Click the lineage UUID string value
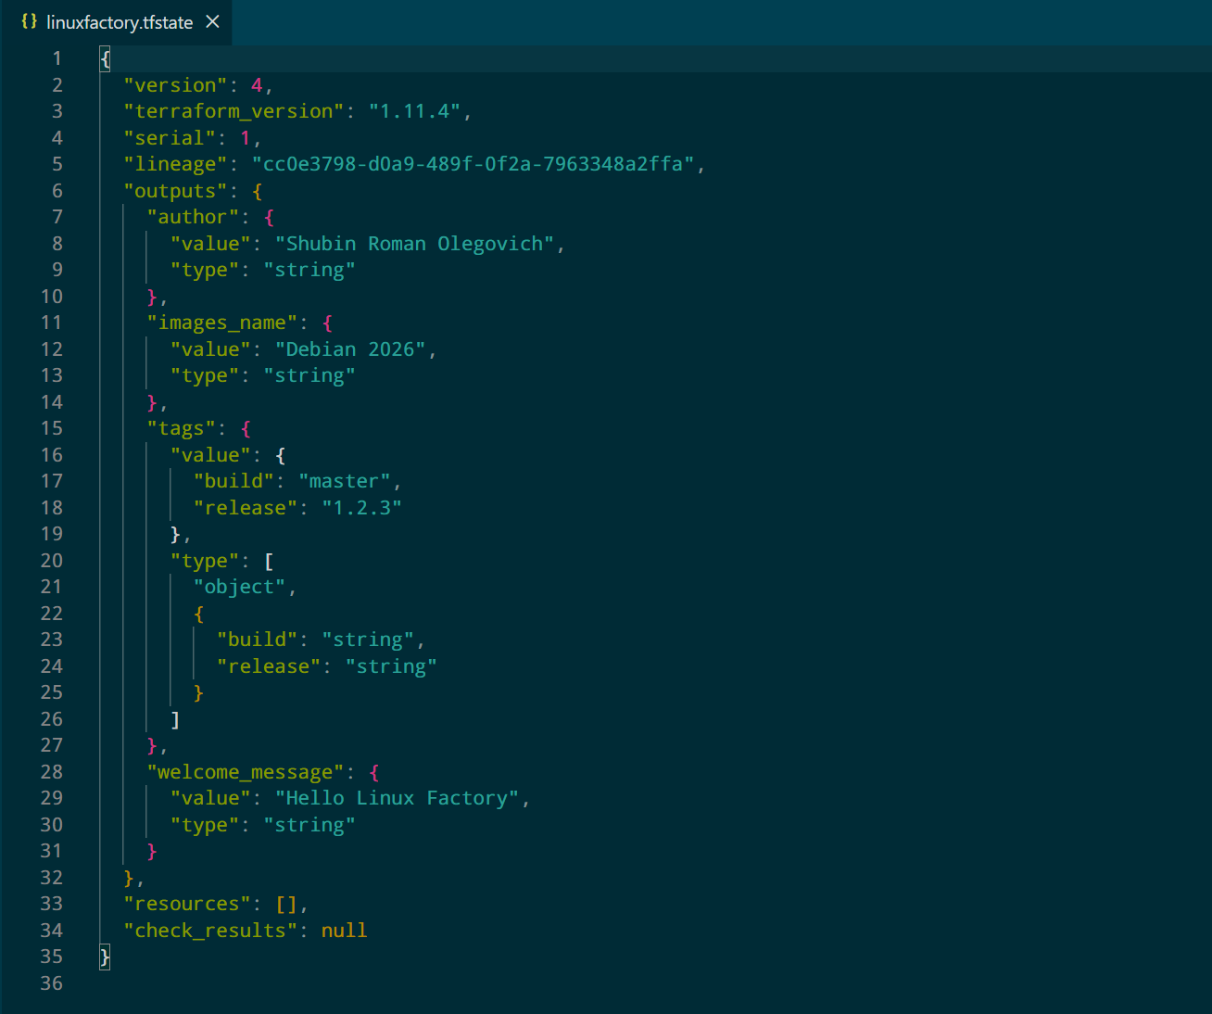 473,164
